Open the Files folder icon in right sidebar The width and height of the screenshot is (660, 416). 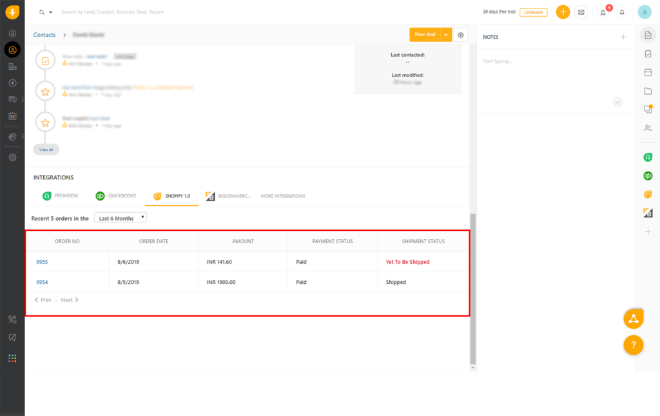pyautogui.click(x=648, y=91)
